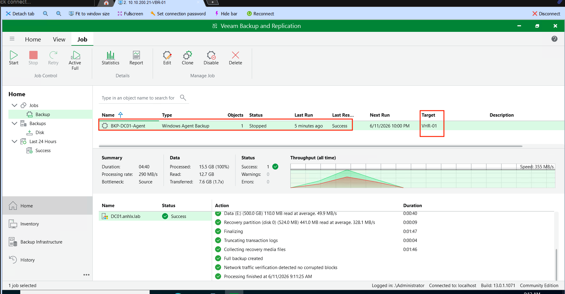
Task: Collapse the Backups tree node
Action: [14, 123]
